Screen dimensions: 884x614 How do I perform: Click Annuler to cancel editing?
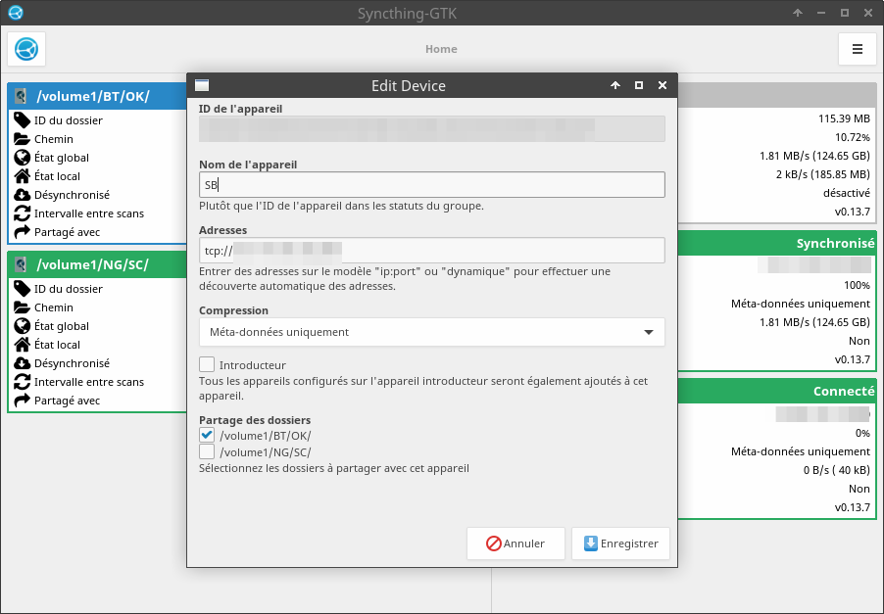coord(516,543)
